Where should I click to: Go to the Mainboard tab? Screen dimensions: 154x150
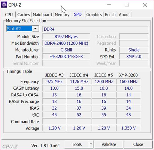click(x=42, y=15)
